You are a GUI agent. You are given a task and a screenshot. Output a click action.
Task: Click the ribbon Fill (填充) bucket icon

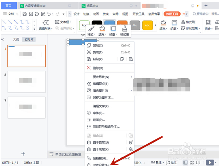[163, 23]
